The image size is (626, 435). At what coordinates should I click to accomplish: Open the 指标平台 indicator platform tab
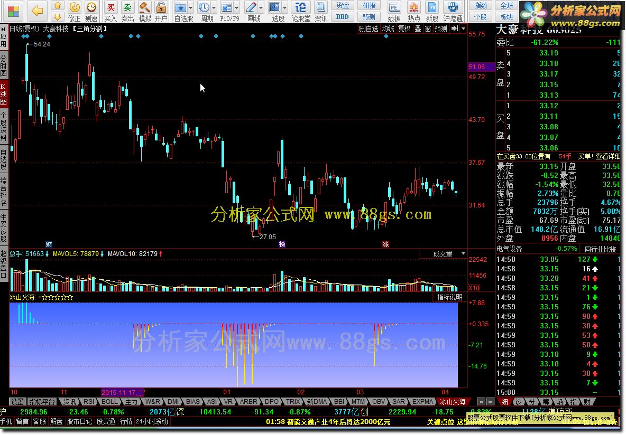pos(42,402)
